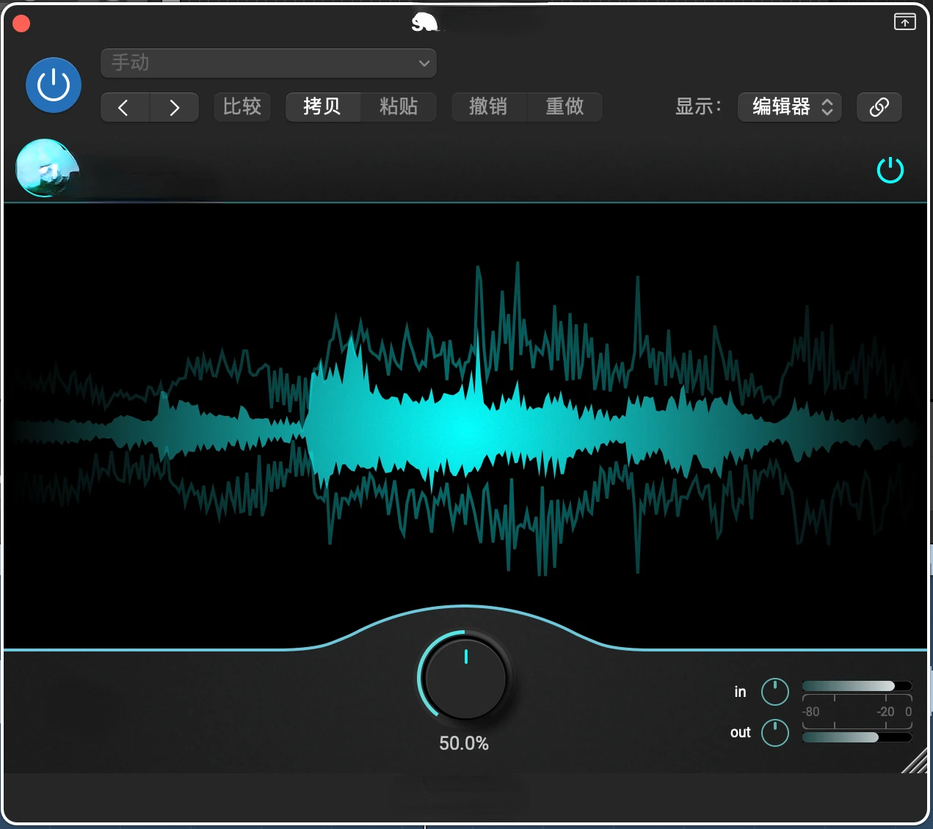Open the 编辑器 display mode dropdown

tap(790, 107)
